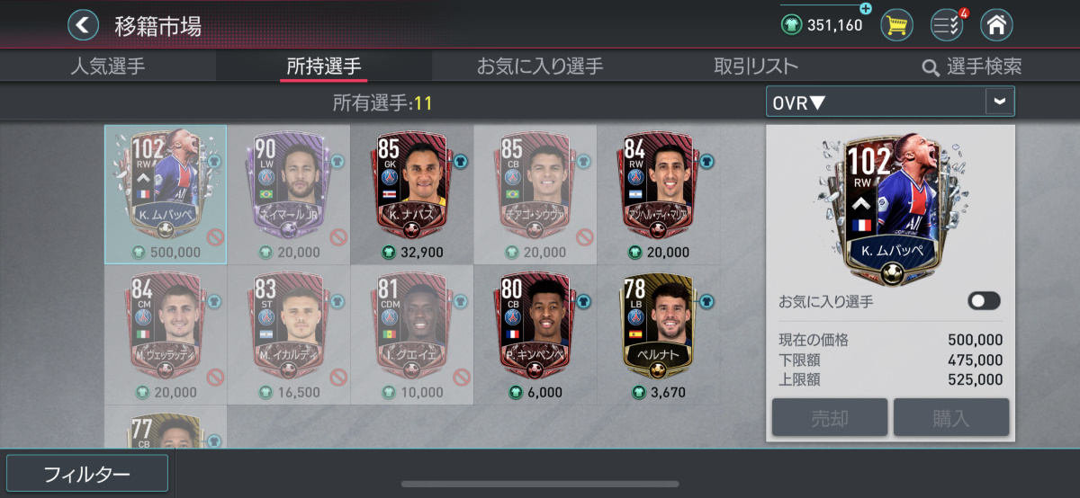Click the sort dropdown chevron arrow
The width and height of the screenshot is (1080, 498).
[1000, 102]
